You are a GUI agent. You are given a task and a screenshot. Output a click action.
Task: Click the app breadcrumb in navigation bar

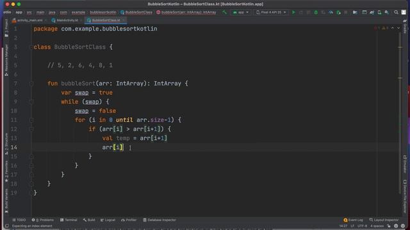coord(19,12)
